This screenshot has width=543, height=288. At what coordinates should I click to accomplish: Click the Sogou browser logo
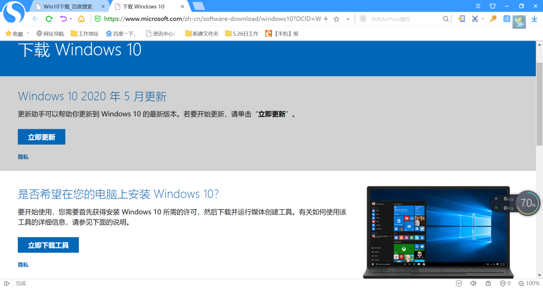coord(14,12)
